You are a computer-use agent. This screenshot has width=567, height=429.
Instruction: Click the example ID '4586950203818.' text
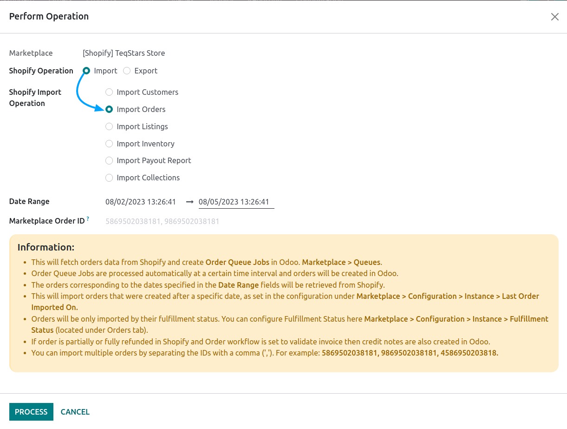[x=469, y=353]
